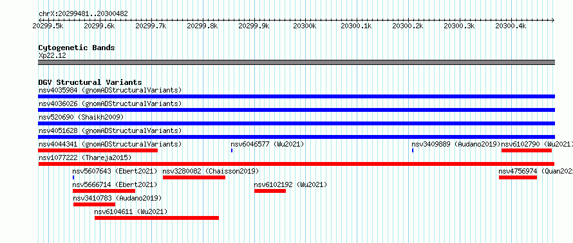Open the nsv4044341 gnomAD variant label

[110, 144]
